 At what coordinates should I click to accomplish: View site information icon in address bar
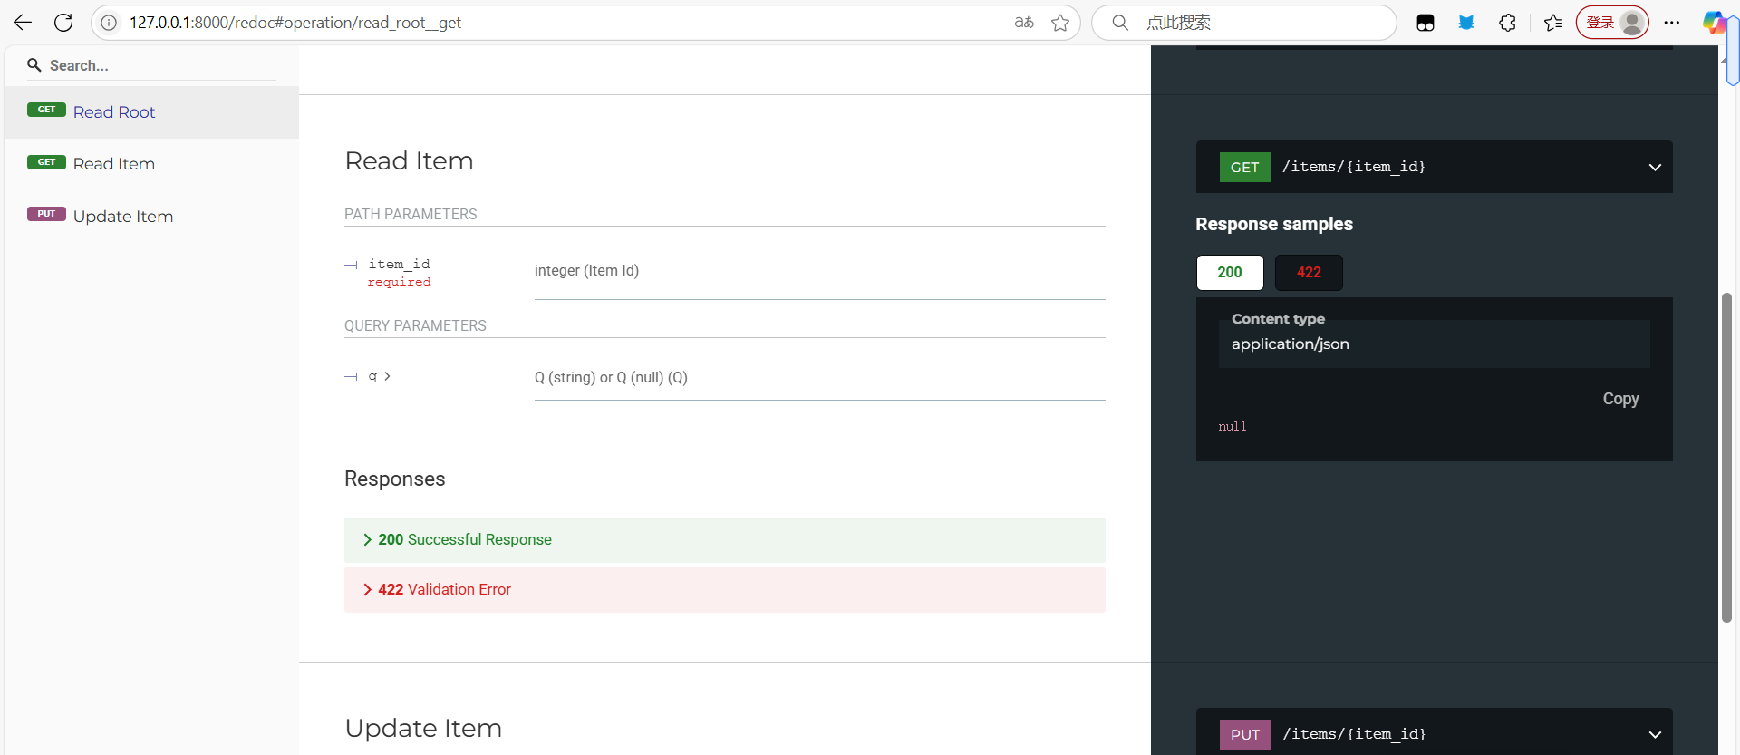tap(109, 23)
